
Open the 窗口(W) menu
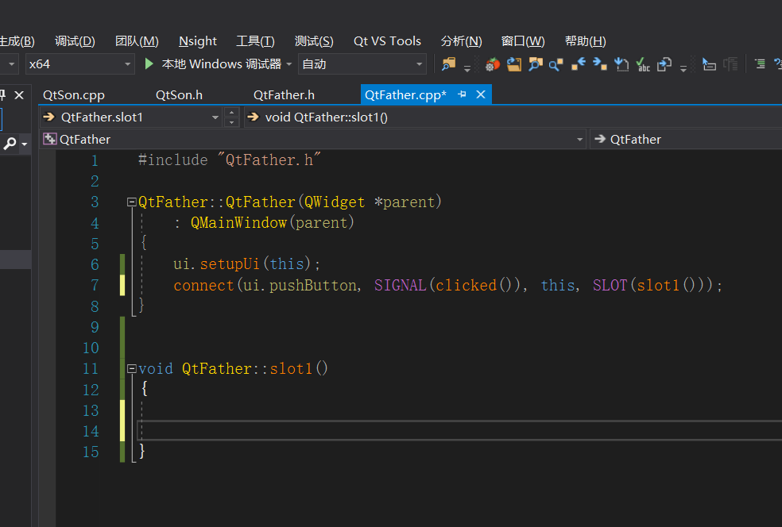tap(523, 40)
